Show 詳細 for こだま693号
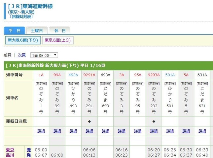Screen dimensions: 213x158 [105, 131]
